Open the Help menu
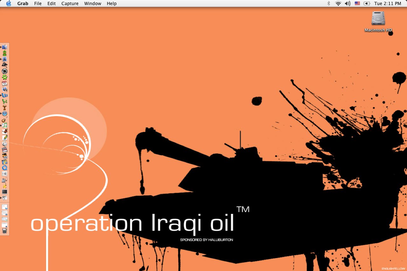The height and width of the screenshot is (271, 407). pyautogui.click(x=112, y=3)
